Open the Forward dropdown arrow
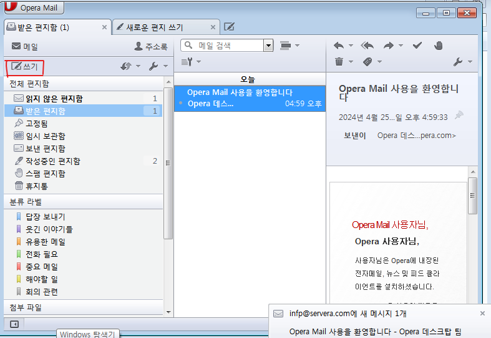 pos(401,46)
